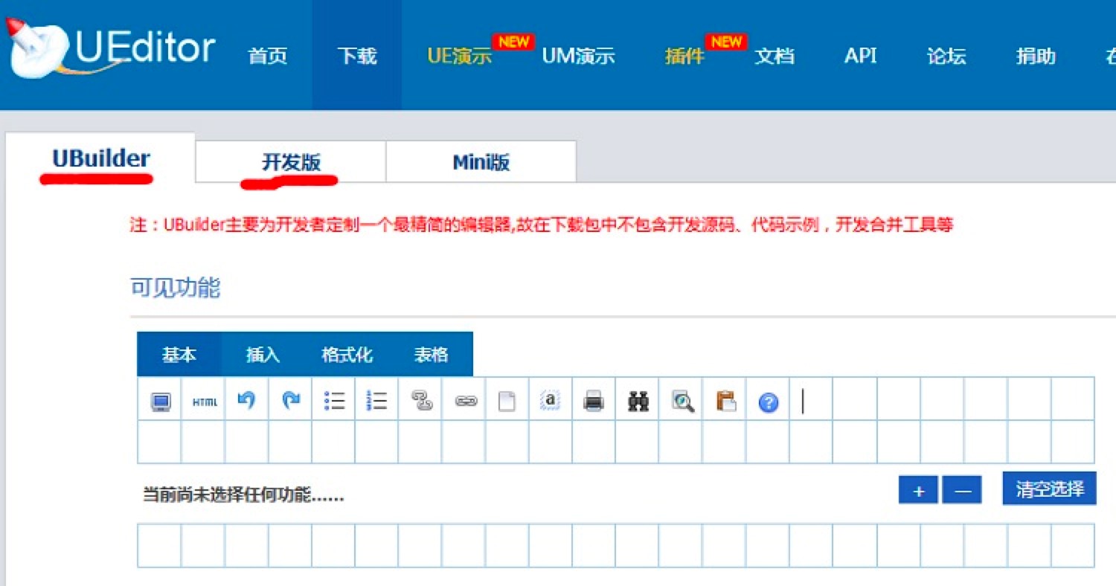Open the API page from navigation
The image size is (1116, 586).
coord(859,56)
